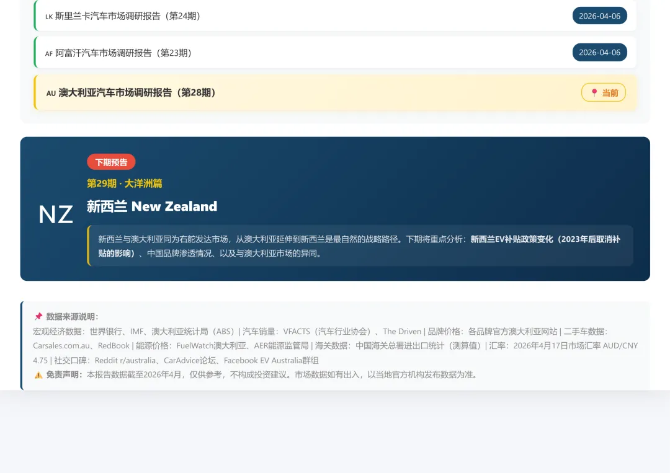Toggle the highlighted 澳大利亚汽车市场调研报告 entry
The image size is (670, 473).
[335, 92]
